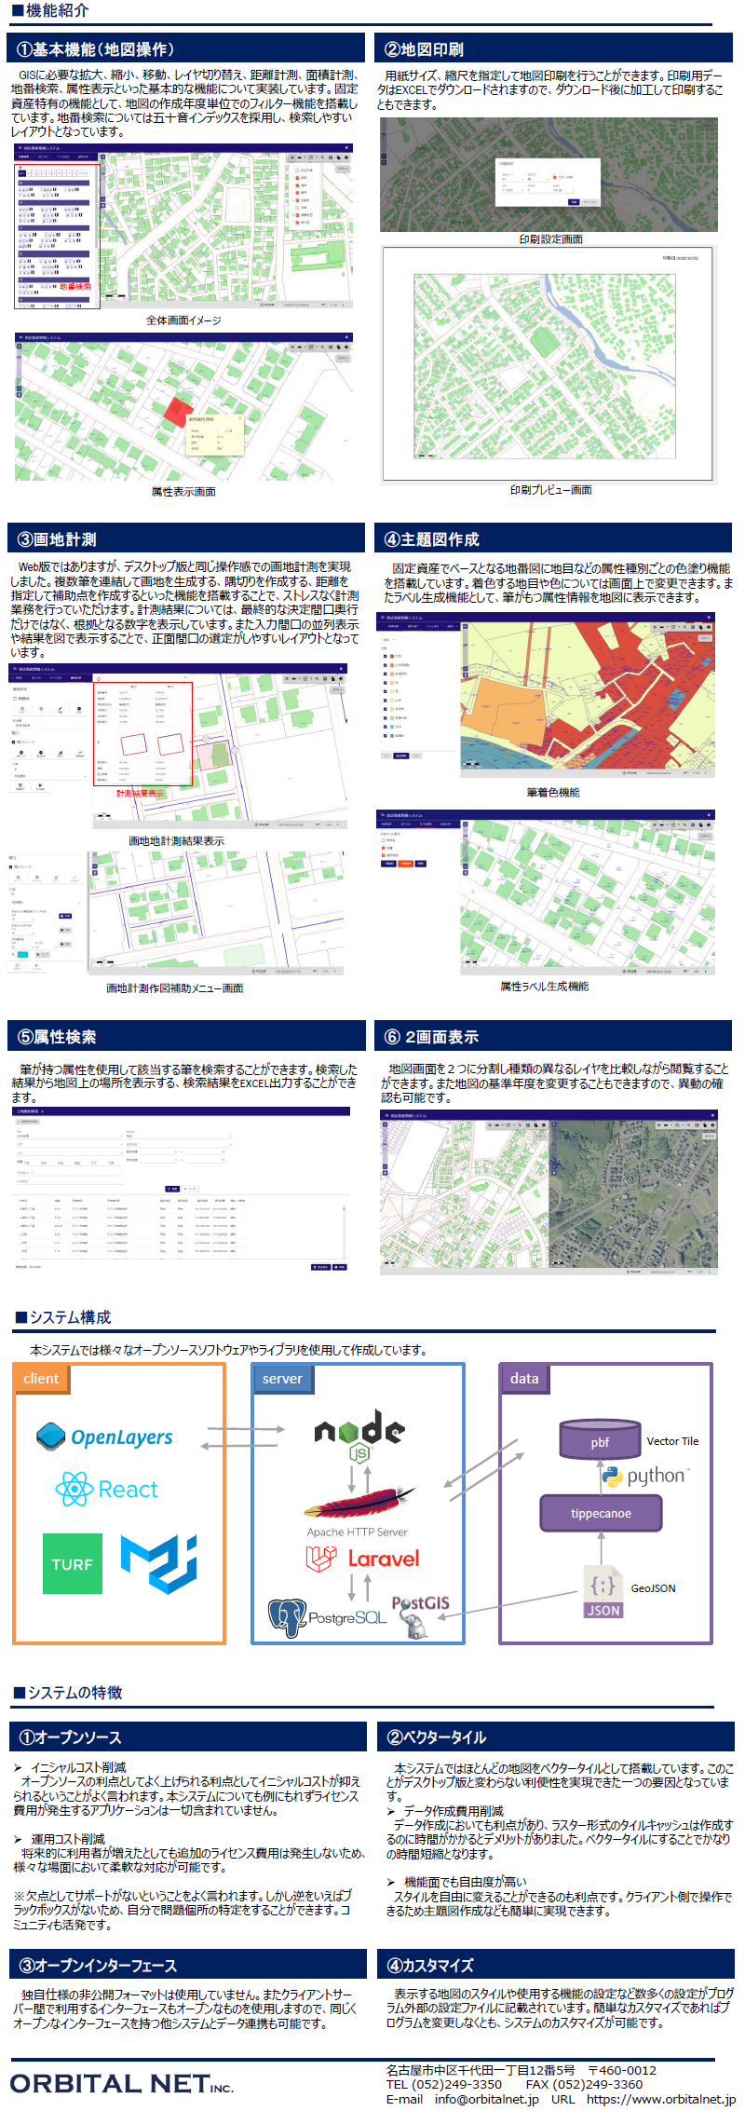This screenshot has height=2111, width=745.
Task: Check the unchecked label option in 属性ラベル生成機能 panel
Action: 383,840
